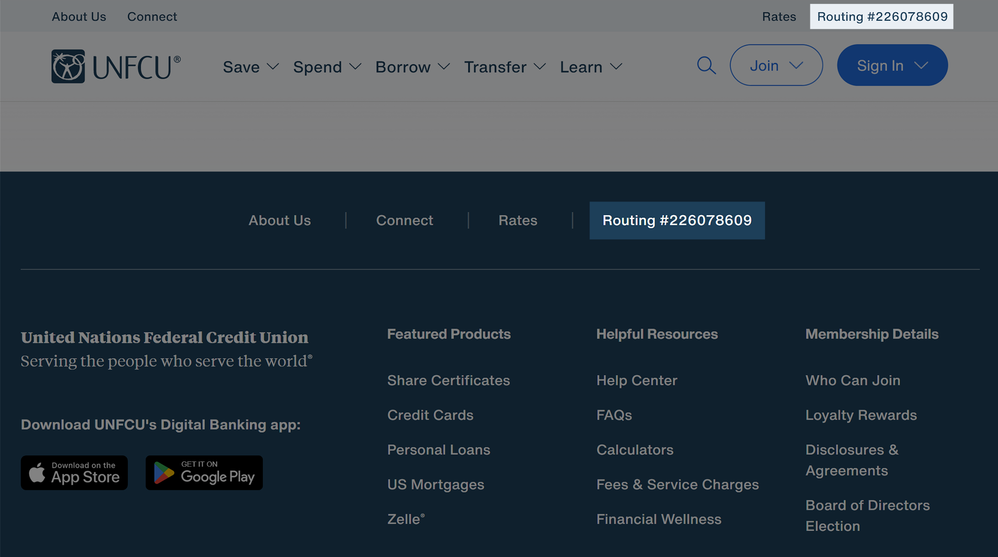The image size is (998, 557).
Task: Expand the Transfer menu
Action: (x=505, y=67)
